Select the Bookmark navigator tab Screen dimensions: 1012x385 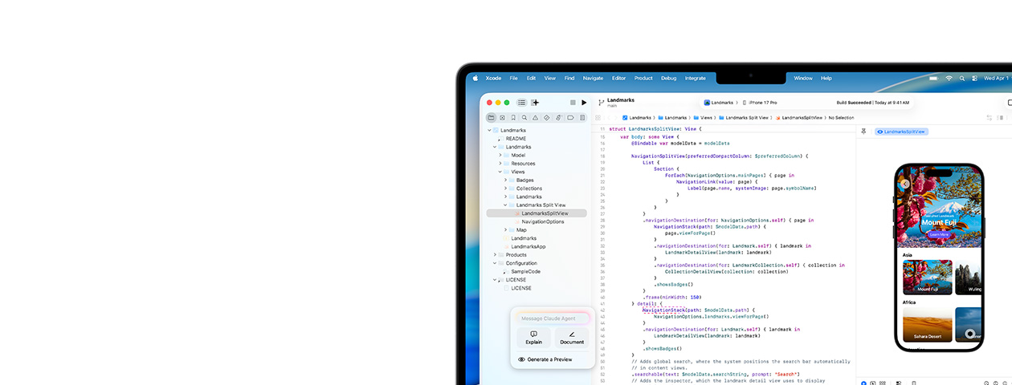(513, 117)
